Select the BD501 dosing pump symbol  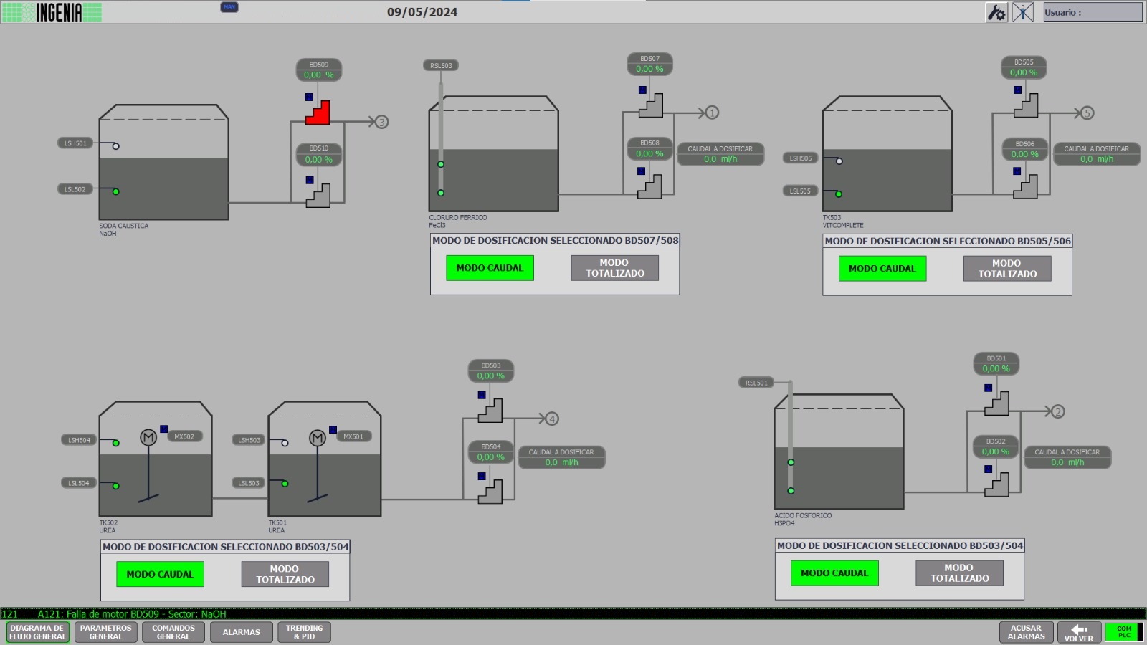click(x=996, y=403)
